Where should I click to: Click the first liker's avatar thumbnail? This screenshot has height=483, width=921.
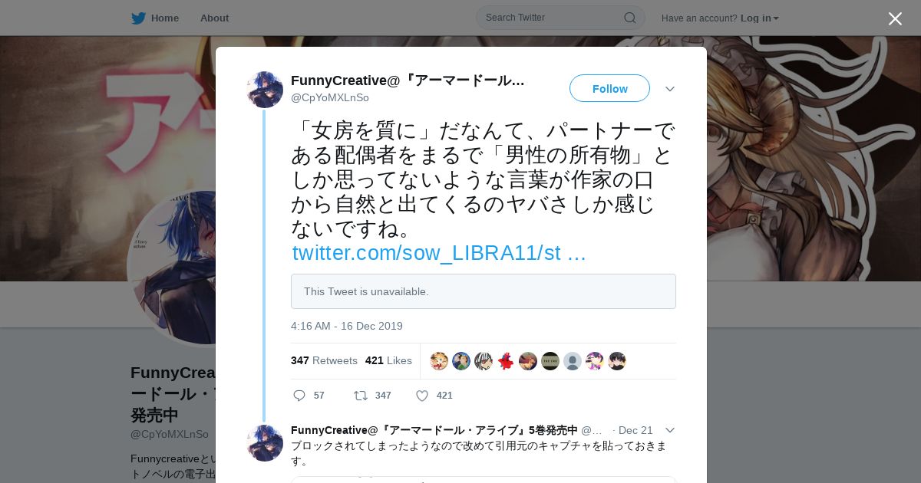[439, 361]
